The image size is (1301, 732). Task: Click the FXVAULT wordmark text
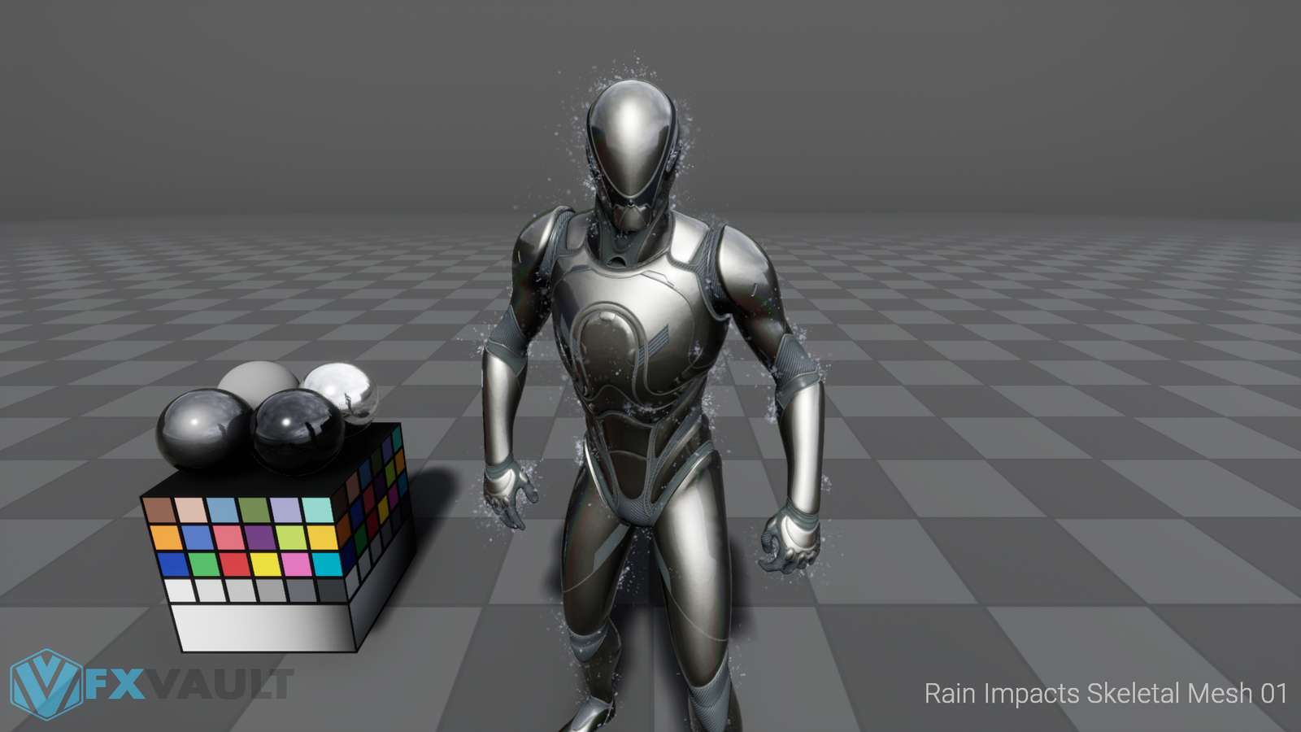(189, 685)
